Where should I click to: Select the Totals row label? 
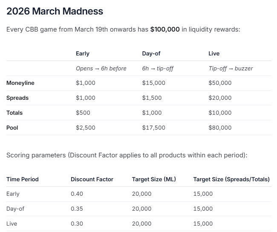[14, 113]
